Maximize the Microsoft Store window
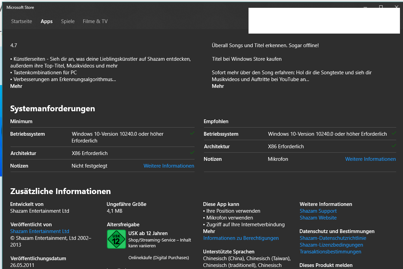 [381, 6]
